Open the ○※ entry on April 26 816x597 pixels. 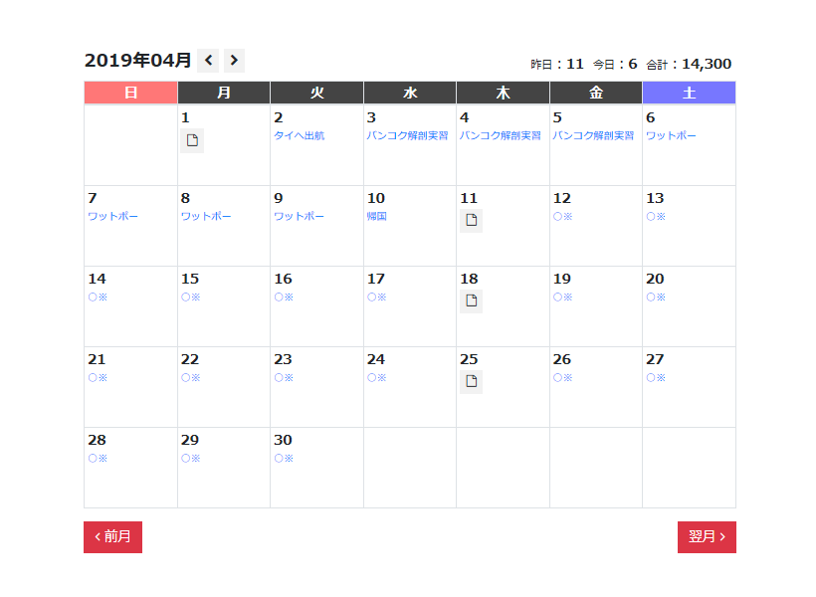(x=562, y=378)
